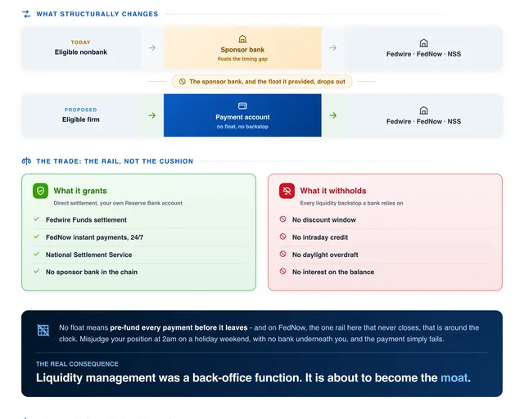The height and width of the screenshot is (419, 524).
Task: Click the prohibited icon beside No daylight overdraft
Action: pos(282,254)
